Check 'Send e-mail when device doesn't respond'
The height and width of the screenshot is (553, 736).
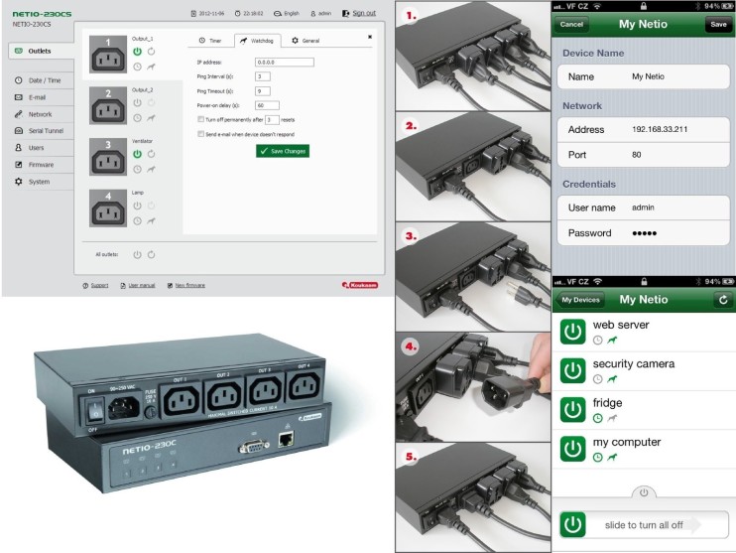point(201,132)
